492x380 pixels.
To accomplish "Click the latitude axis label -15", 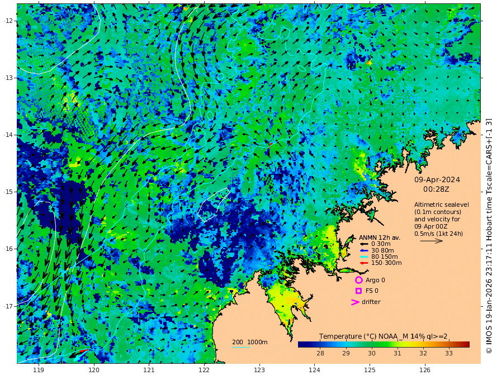I will [8, 192].
